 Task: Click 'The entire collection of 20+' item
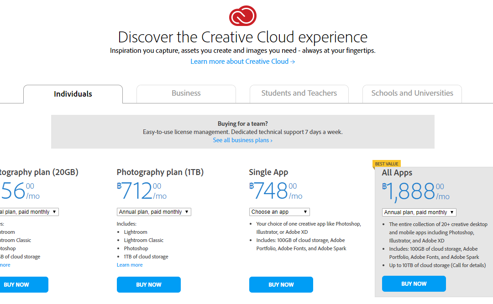[x=438, y=232]
